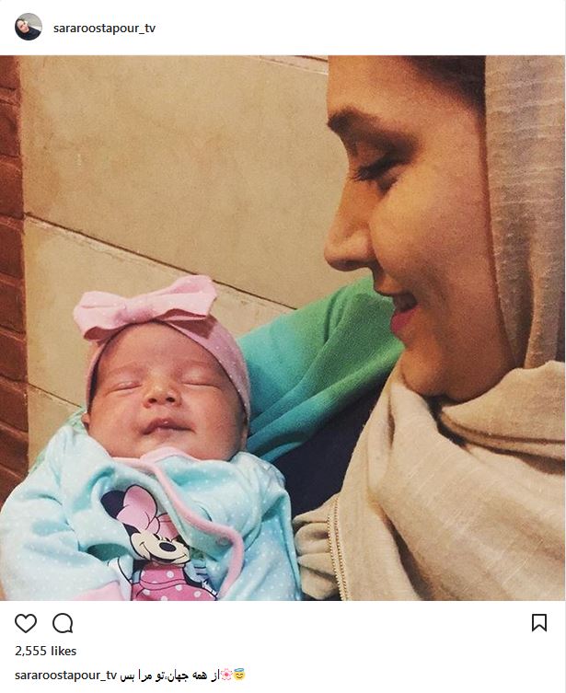Open the circular profile avatar at top
Image resolution: width=566 pixels, height=693 pixels.
coord(29,27)
